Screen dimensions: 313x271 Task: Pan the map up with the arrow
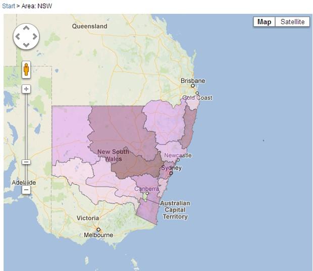tap(26, 28)
